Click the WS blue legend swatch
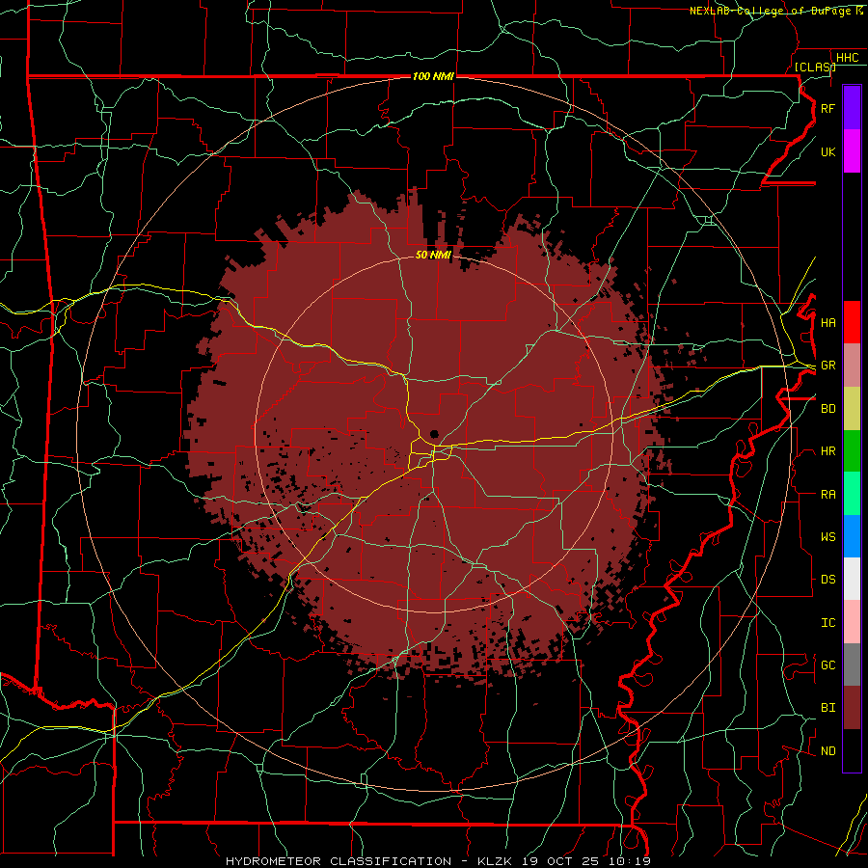Screen dimensions: 868x868 [852, 536]
